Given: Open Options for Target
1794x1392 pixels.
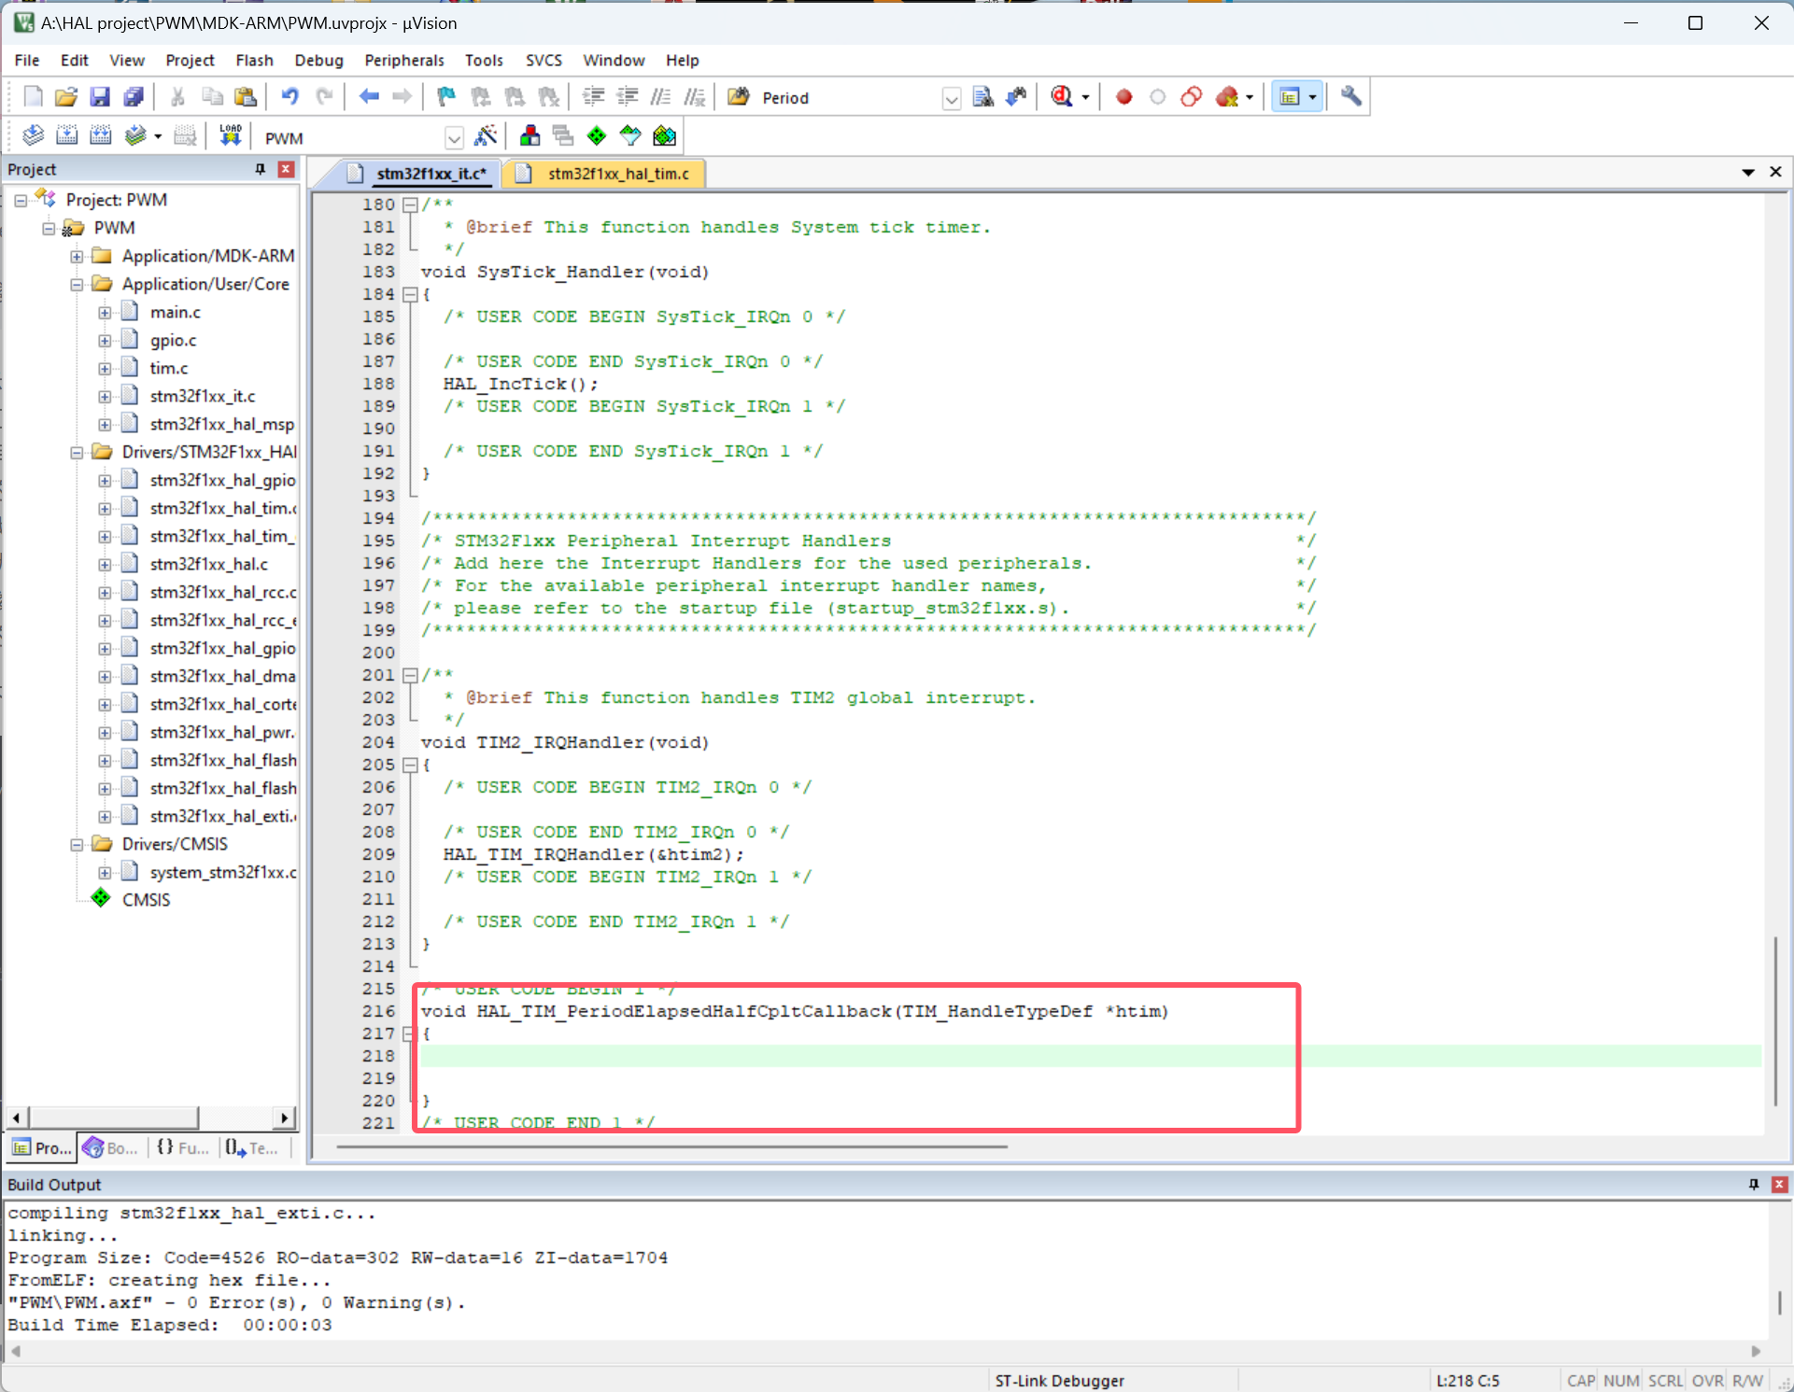Looking at the screenshot, I should [x=487, y=135].
